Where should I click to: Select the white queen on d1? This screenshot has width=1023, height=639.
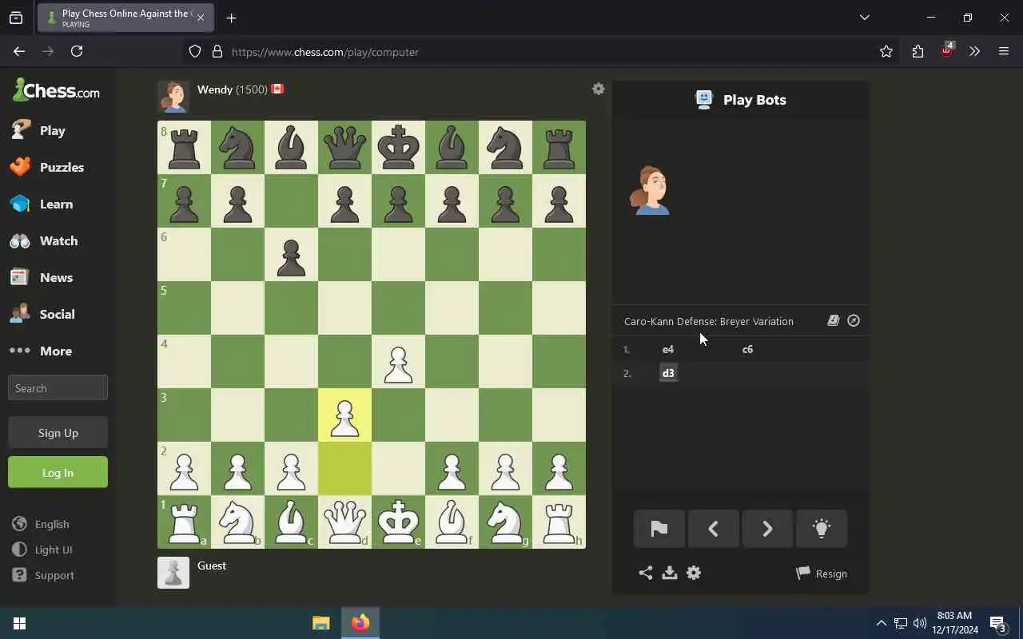(x=344, y=522)
